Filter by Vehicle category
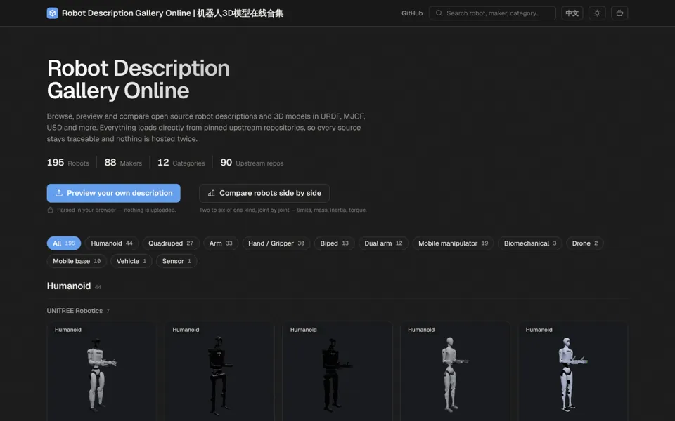Image resolution: width=675 pixels, height=421 pixels. coord(131,261)
